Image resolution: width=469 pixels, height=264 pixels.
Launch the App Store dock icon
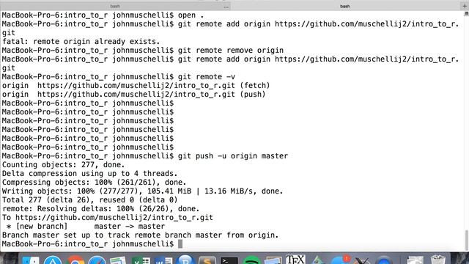[53, 260]
